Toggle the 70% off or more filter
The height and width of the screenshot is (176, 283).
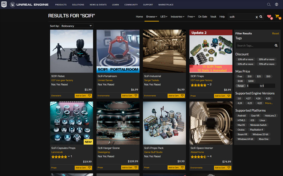point(266,64)
